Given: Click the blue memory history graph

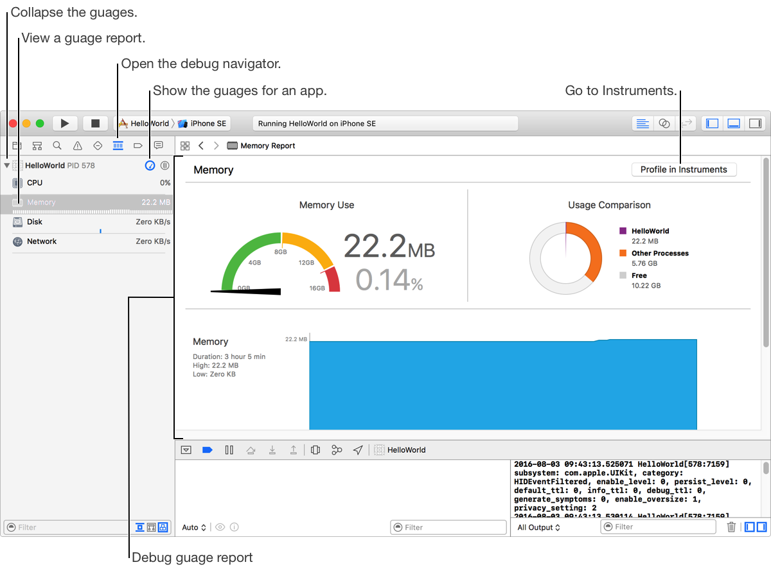Looking at the screenshot, I should click(503, 384).
